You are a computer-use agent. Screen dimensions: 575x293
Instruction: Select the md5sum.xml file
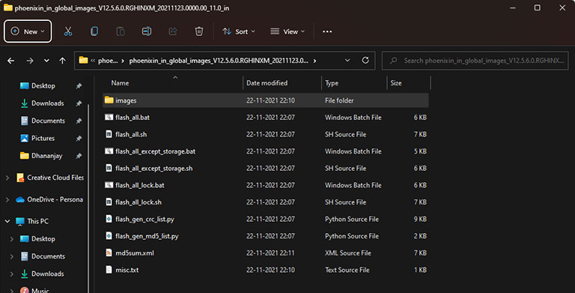coord(266,253)
